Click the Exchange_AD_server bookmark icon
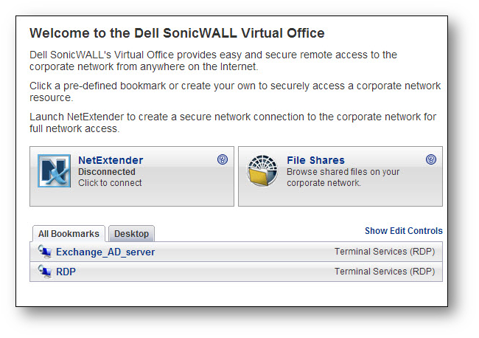Screen dimensions: 479x338 click(45, 252)
